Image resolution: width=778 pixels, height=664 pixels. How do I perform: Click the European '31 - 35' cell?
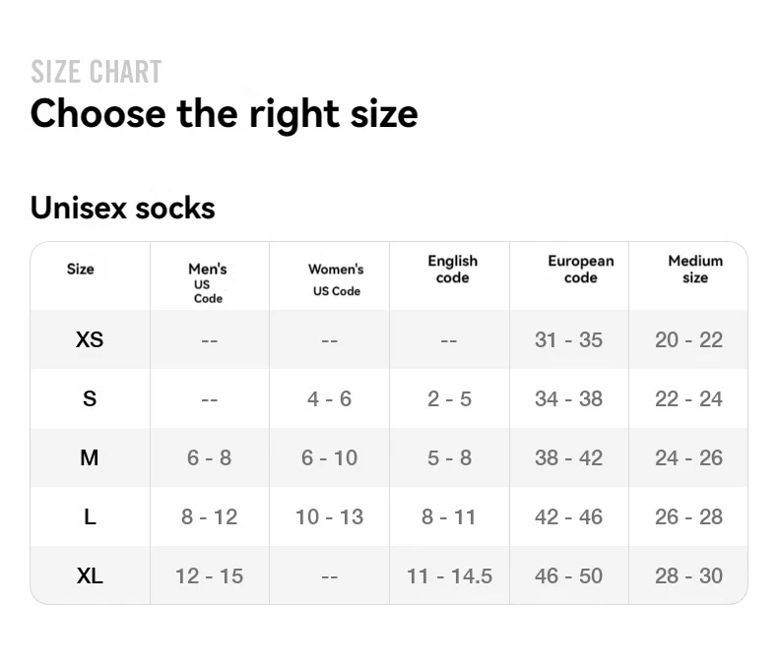pyautogui.click(x=568, y=340)
